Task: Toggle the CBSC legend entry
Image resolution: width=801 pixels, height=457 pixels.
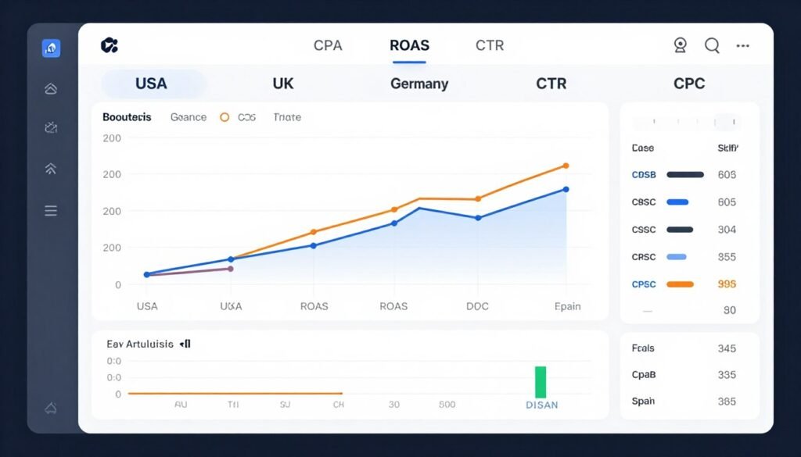Action: click(x=664, y=202)
